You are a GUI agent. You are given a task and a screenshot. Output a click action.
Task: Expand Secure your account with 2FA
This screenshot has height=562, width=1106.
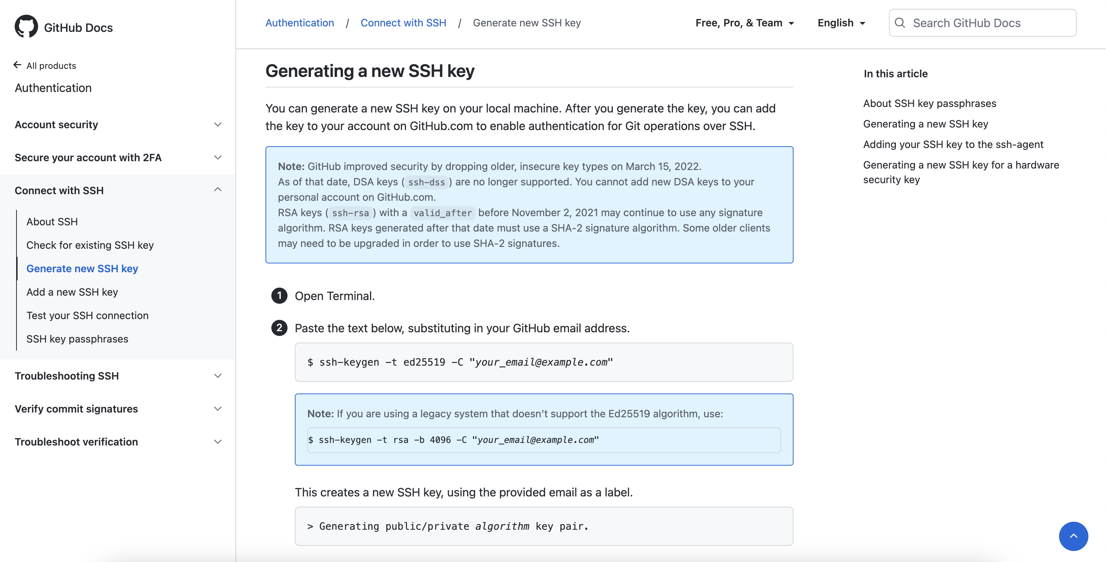(x=218, y=158)
